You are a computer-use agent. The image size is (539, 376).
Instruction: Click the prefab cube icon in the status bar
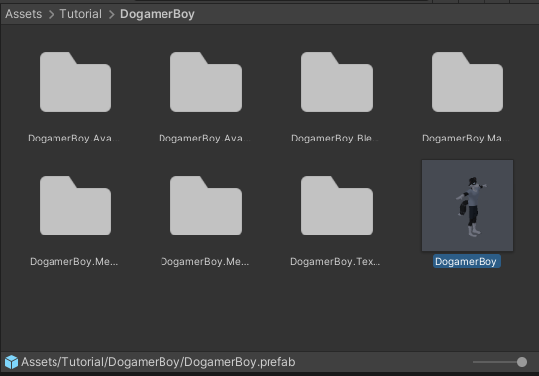point(11,362)
